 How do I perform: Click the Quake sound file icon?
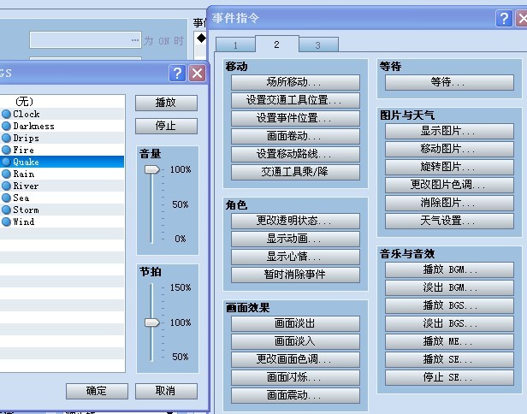click(6, 162)
